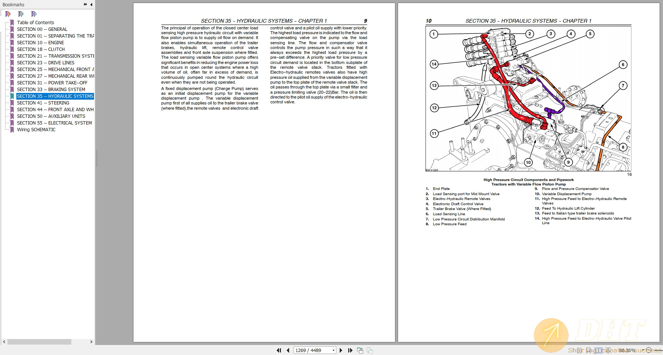Click the go-to-bookmark arrow icon
Image resolution: width=663 pixels, height=355 pixels.
pyautogui.click(x=34, y=14)
